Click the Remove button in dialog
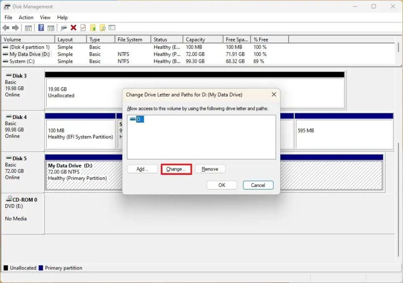This screenshot has height=283, width=403. pos(210,169)
